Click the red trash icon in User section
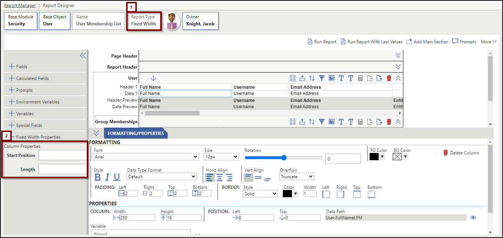This screenshot has width=503, height=238. pyautogui.click(x=389, y=78)
